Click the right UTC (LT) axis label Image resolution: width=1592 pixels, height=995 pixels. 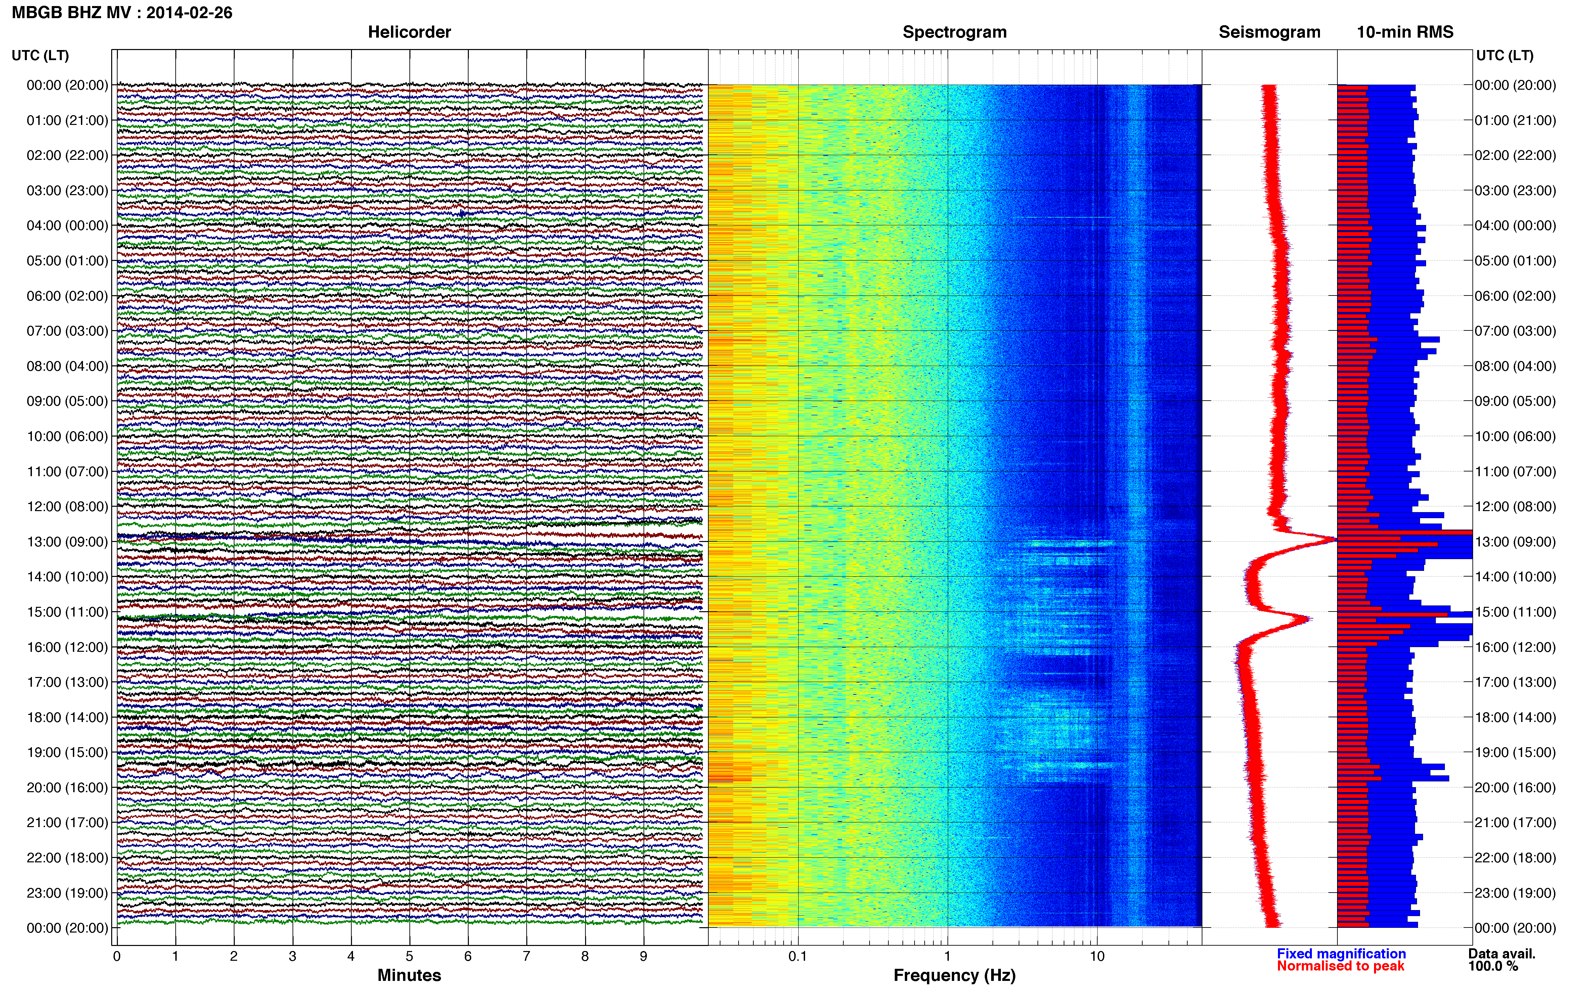pos(1504,55)
